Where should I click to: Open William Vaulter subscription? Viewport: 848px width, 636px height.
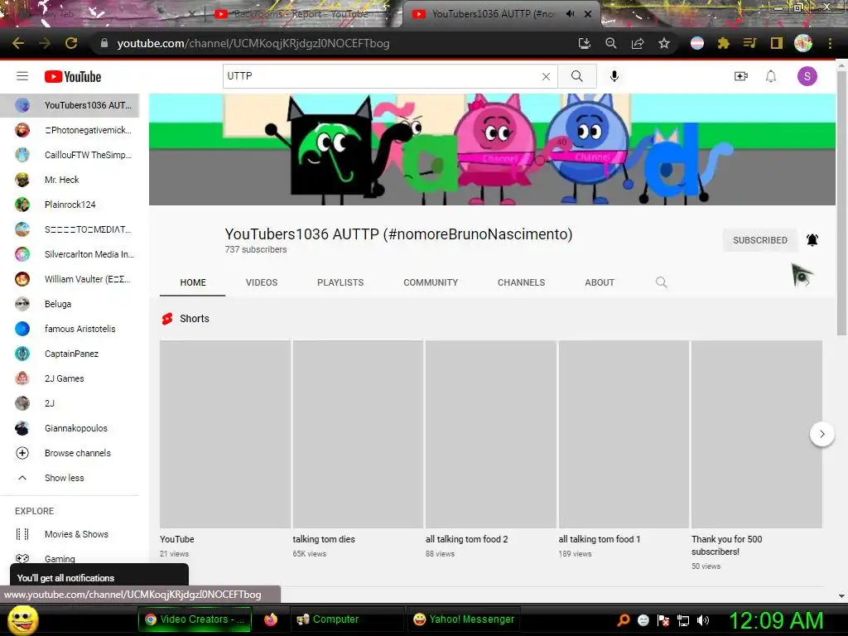tap(70, 279)
